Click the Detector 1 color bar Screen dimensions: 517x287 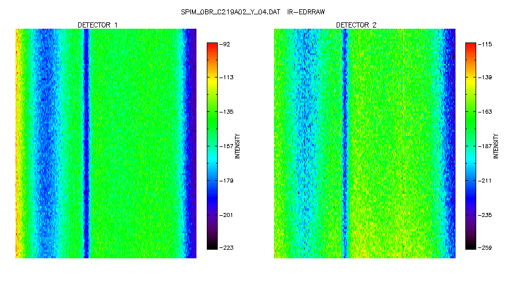pos(212,146)
